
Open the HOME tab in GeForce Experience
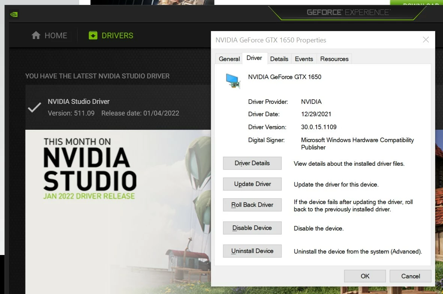point(50,35)
